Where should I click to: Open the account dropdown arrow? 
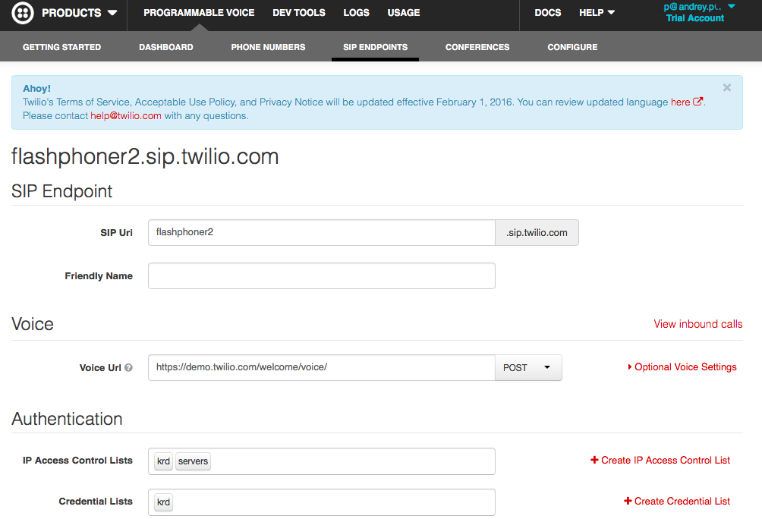(x=731, y=6)
